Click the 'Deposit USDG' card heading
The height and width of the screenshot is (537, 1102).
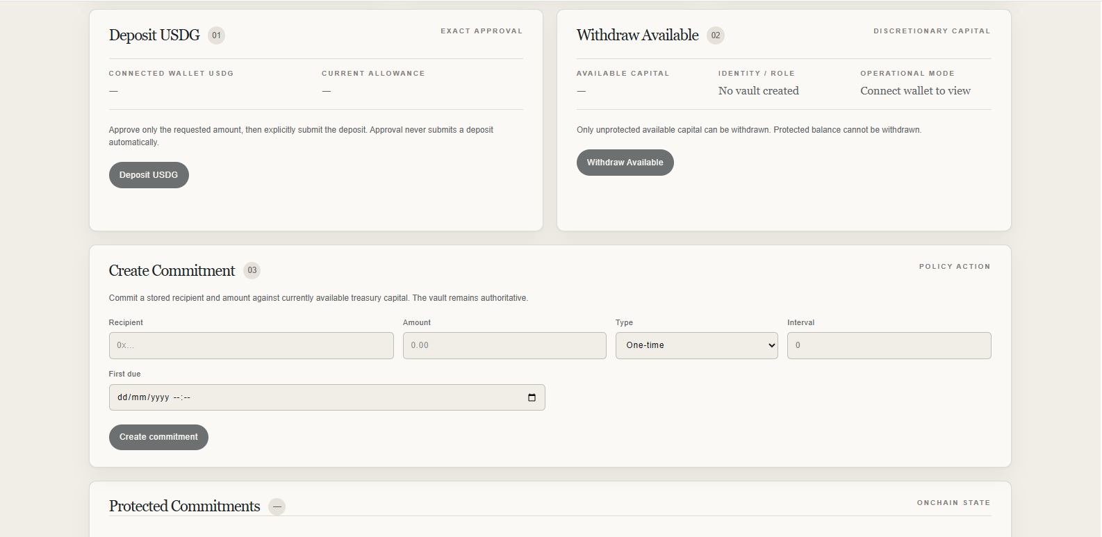point(154,35)
